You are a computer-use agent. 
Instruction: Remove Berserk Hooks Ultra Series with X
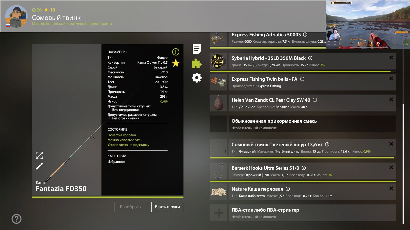point(391,167)
